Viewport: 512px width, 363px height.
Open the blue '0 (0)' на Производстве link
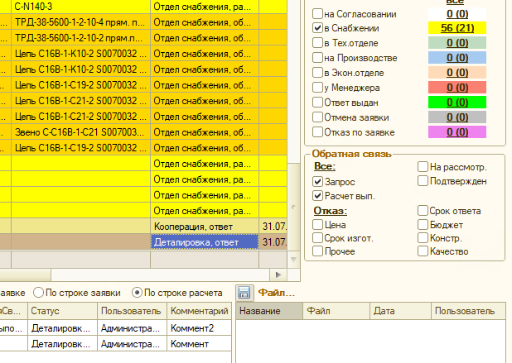[x=457, y=58]
